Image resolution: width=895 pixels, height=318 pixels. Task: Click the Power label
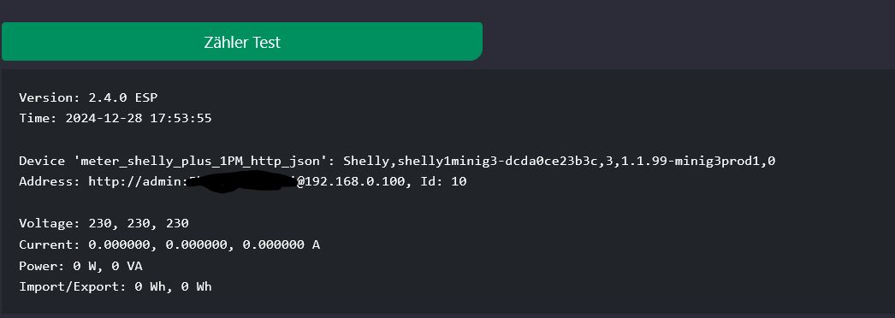42,266
